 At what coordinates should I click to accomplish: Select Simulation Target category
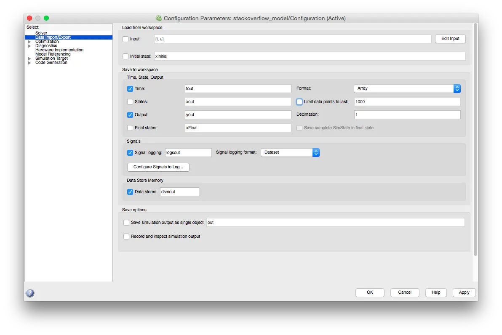pos(51,58)
